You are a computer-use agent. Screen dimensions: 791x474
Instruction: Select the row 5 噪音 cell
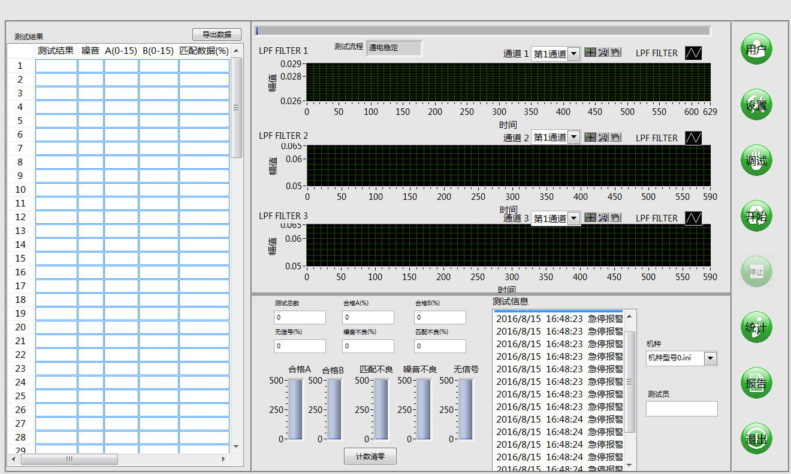[x=90, y=121]
